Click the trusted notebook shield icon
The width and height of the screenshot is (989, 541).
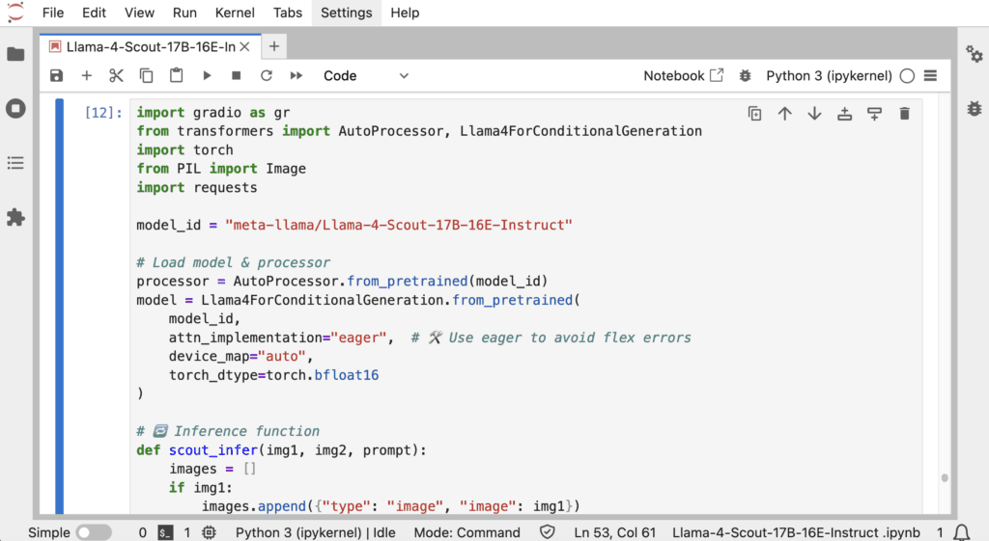(548, 533)
